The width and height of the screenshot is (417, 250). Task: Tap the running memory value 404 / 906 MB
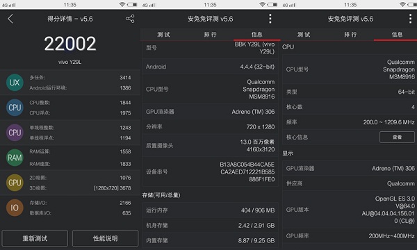pos(258,210)
